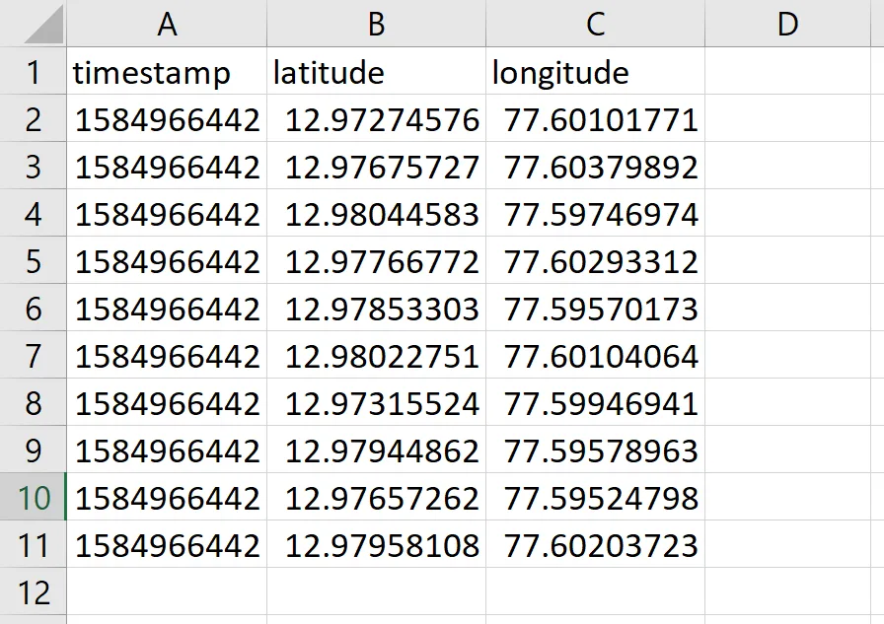The image size is (884, 624).
Task: Select the latitude value 12.97274576
Action: click(377, 119)
